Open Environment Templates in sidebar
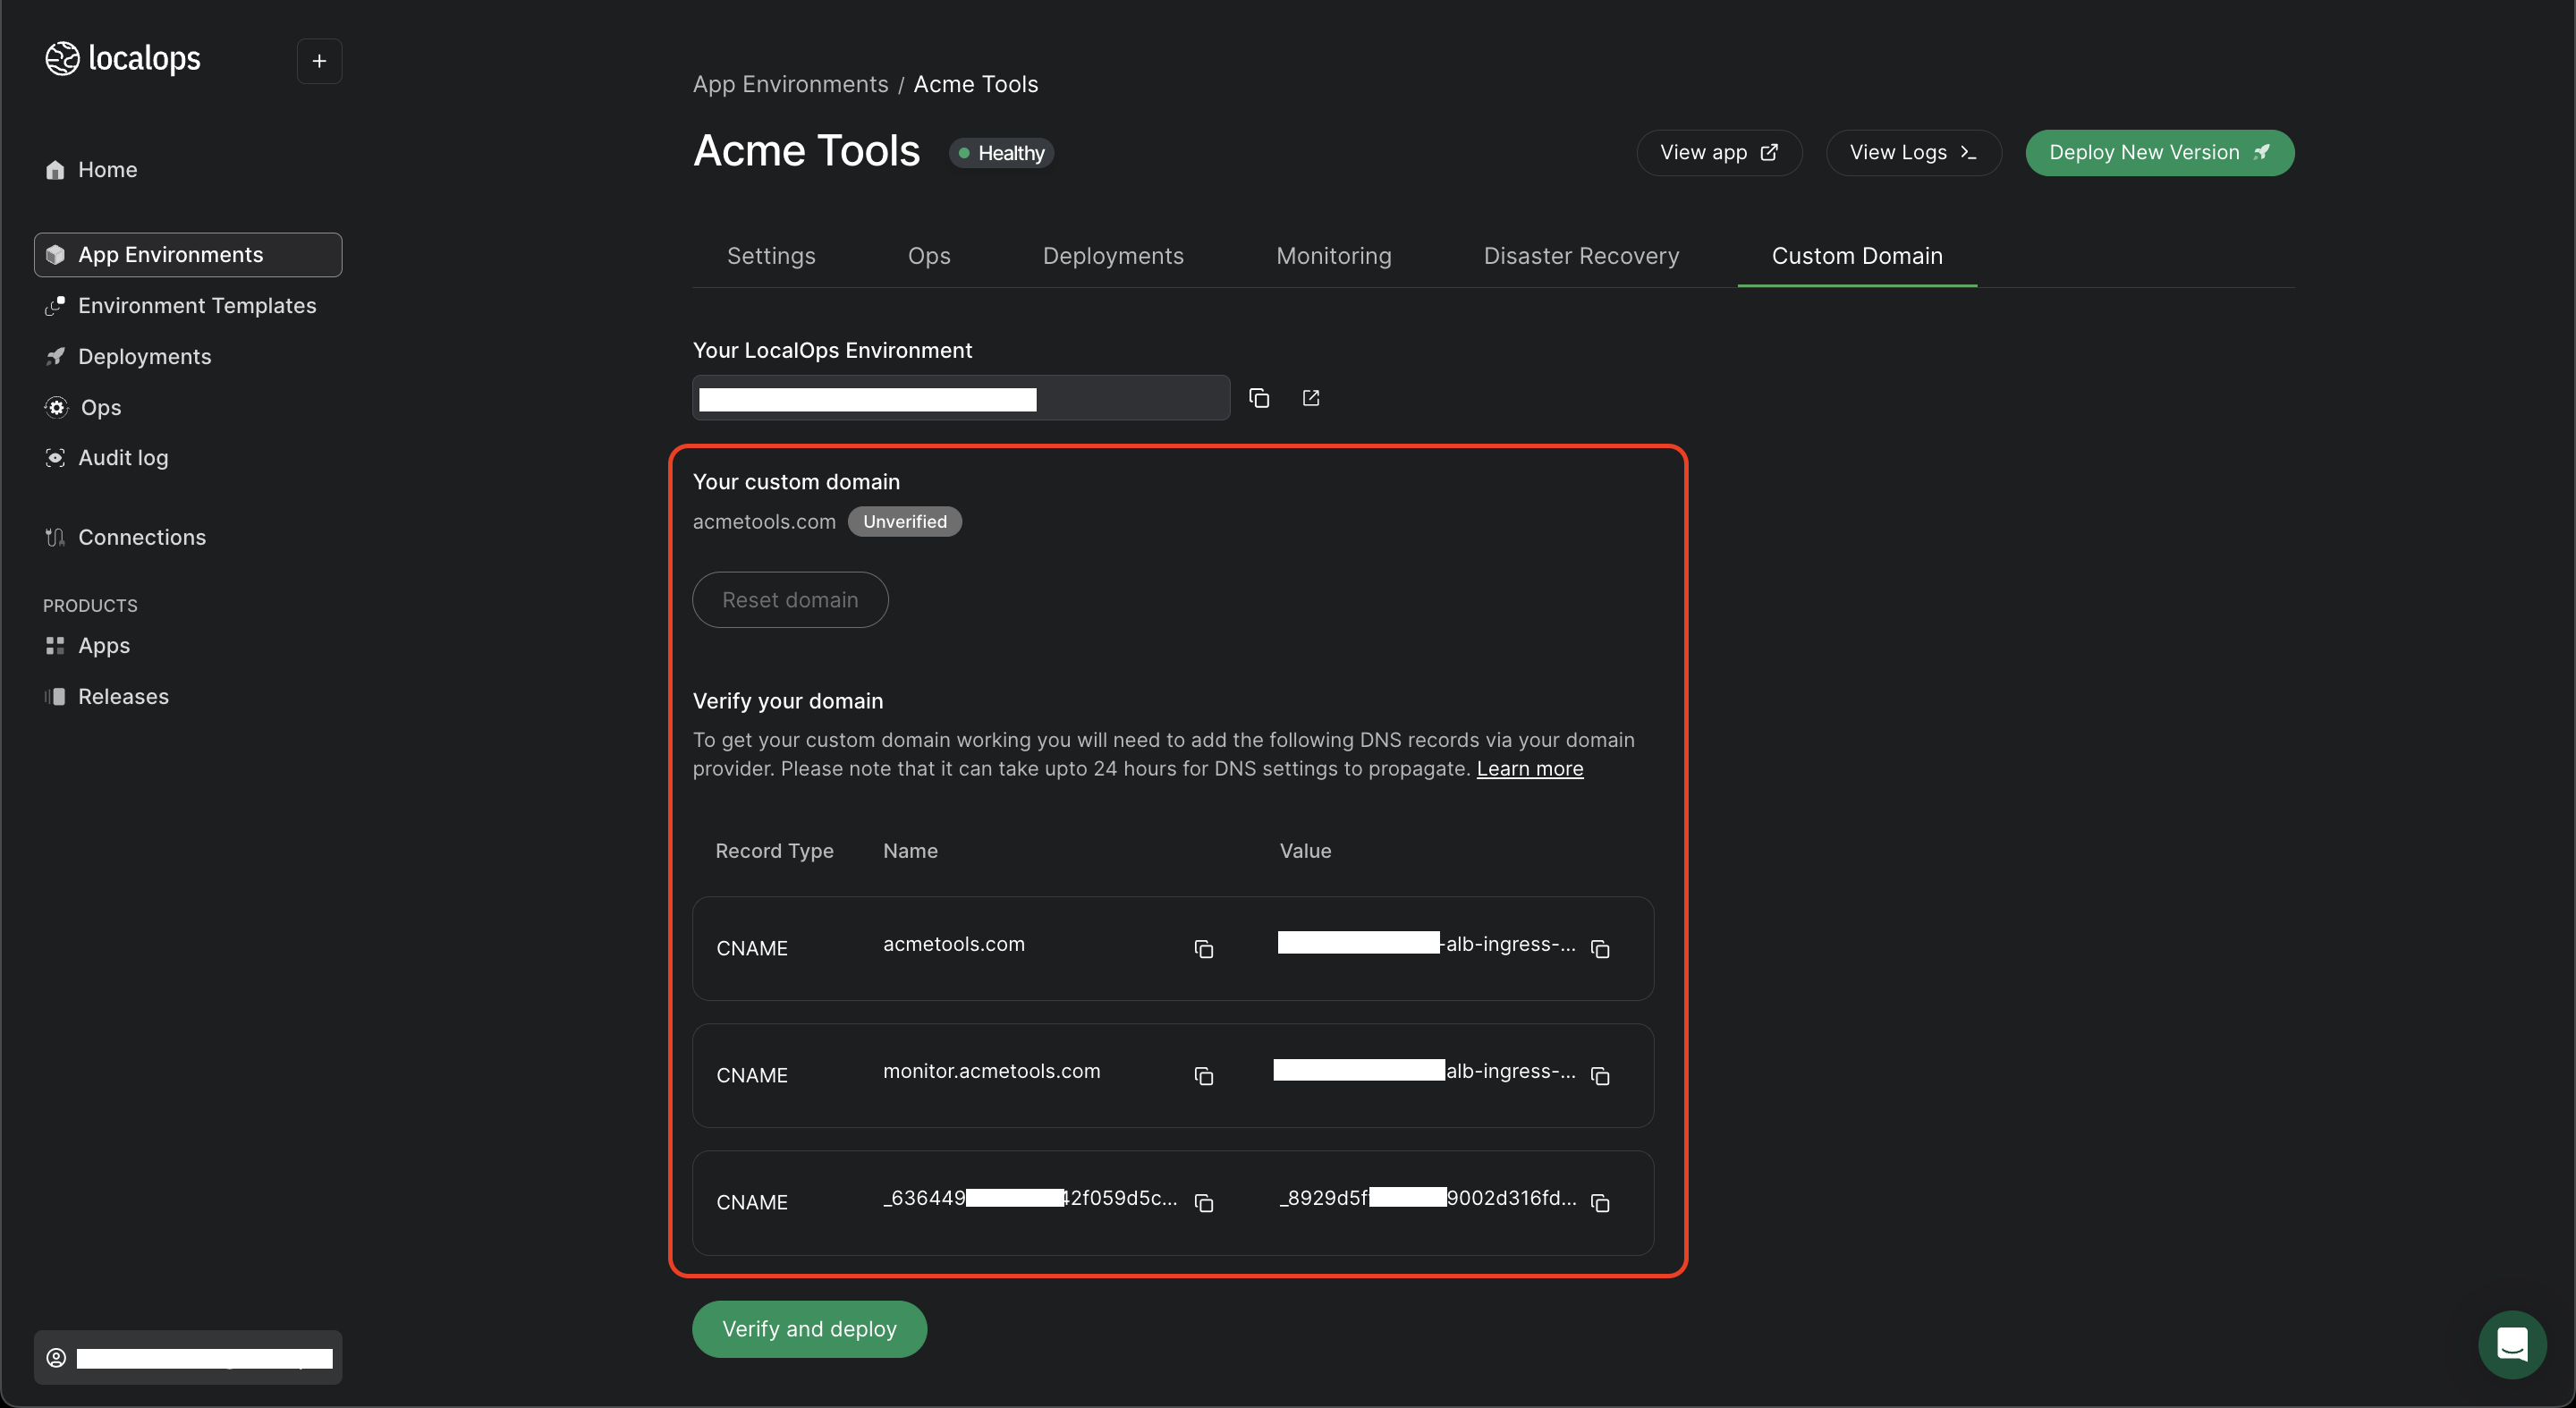The width and height of the screenshot is (2576, 1408). click(x=197, y=306)
